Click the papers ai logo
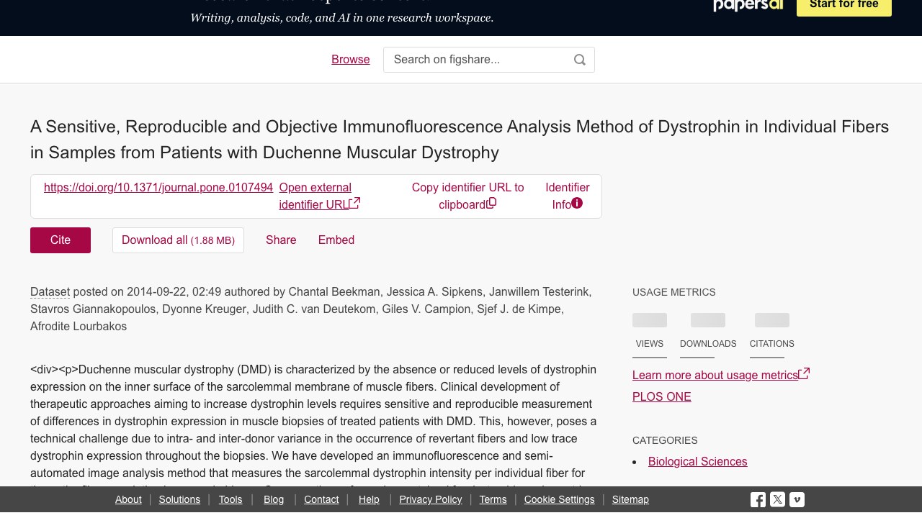 [748, 6]
